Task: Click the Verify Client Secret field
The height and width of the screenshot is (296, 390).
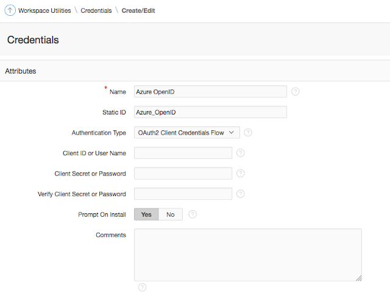Action: point(183,194)
